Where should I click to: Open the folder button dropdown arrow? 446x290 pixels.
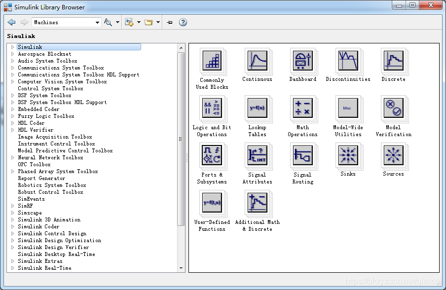pos(158,22)
